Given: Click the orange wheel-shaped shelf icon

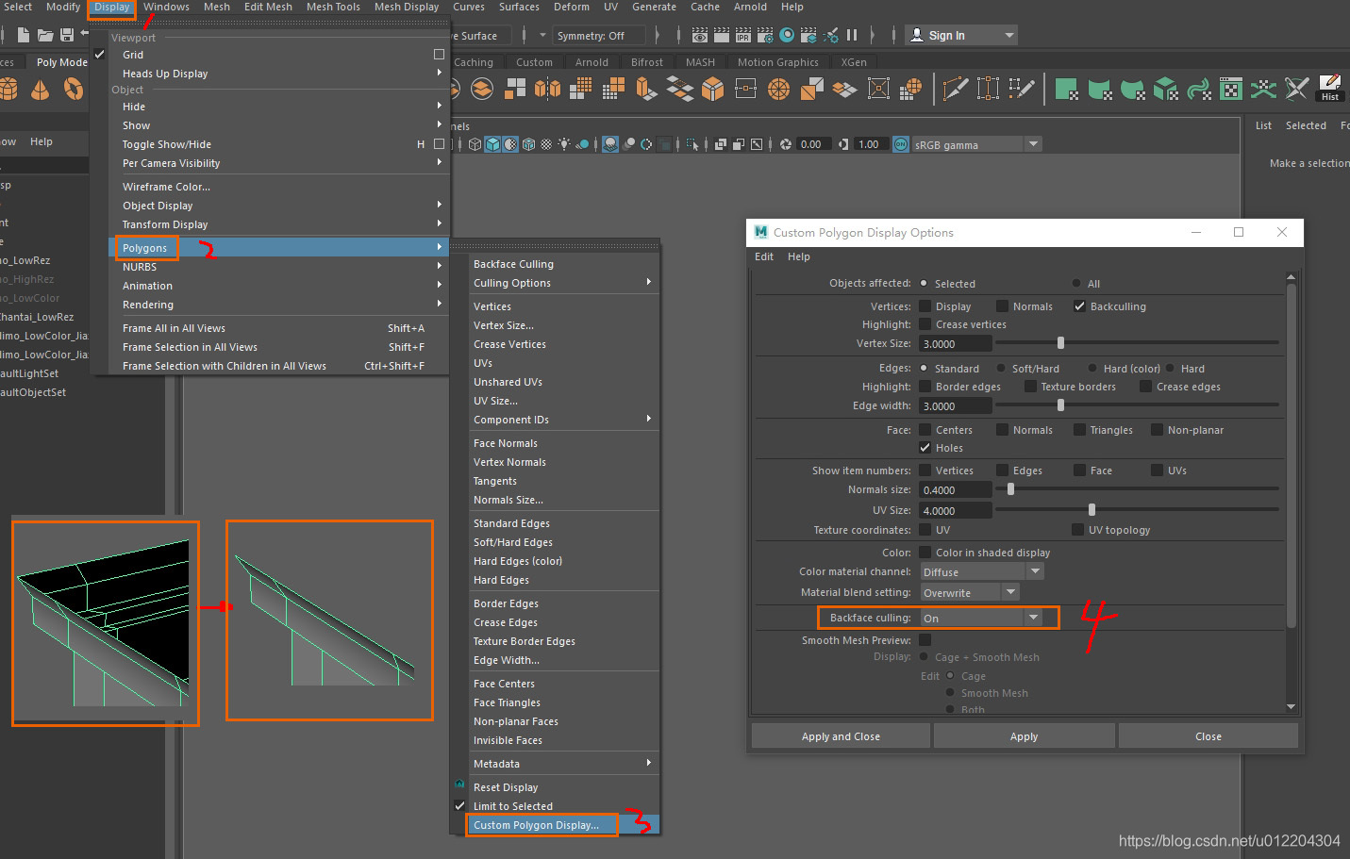Looking at the screenshot, I should [x=779, y=90].
